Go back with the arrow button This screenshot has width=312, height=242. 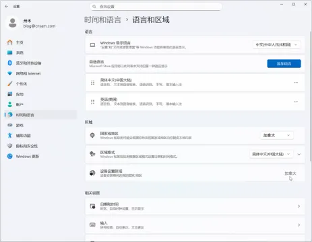point(6,7)
